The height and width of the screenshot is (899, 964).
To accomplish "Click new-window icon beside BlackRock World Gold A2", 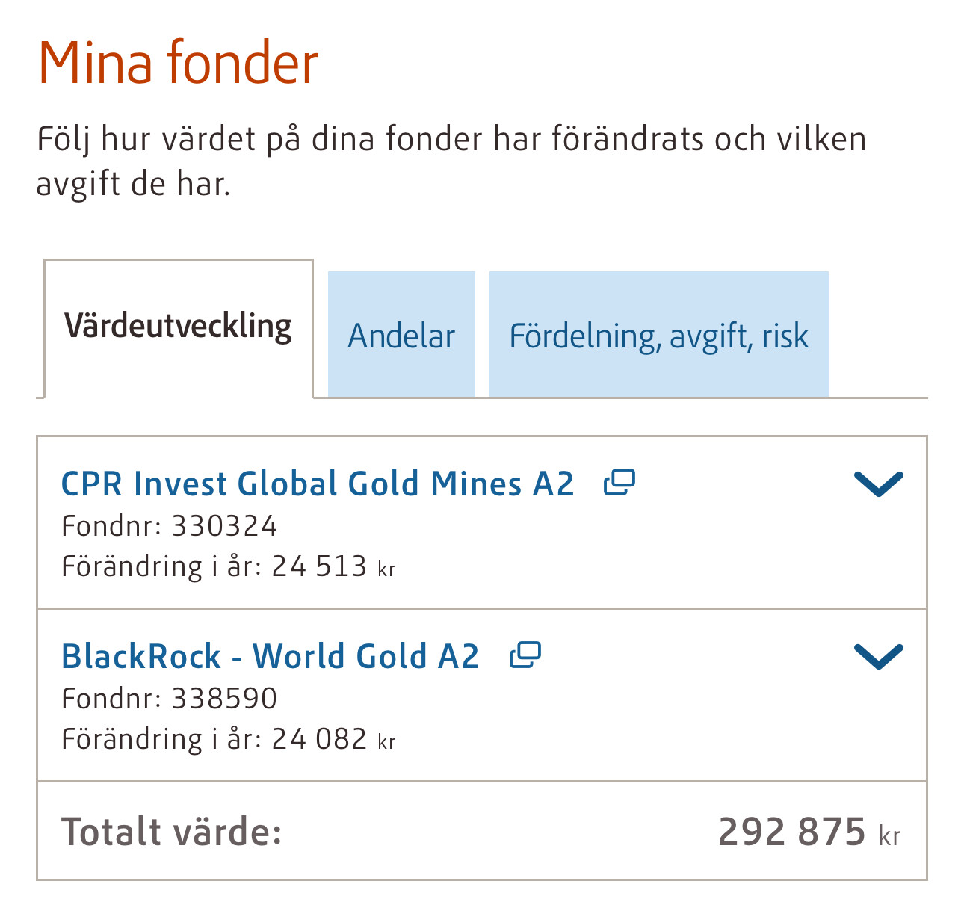I will tap(525, 655).
